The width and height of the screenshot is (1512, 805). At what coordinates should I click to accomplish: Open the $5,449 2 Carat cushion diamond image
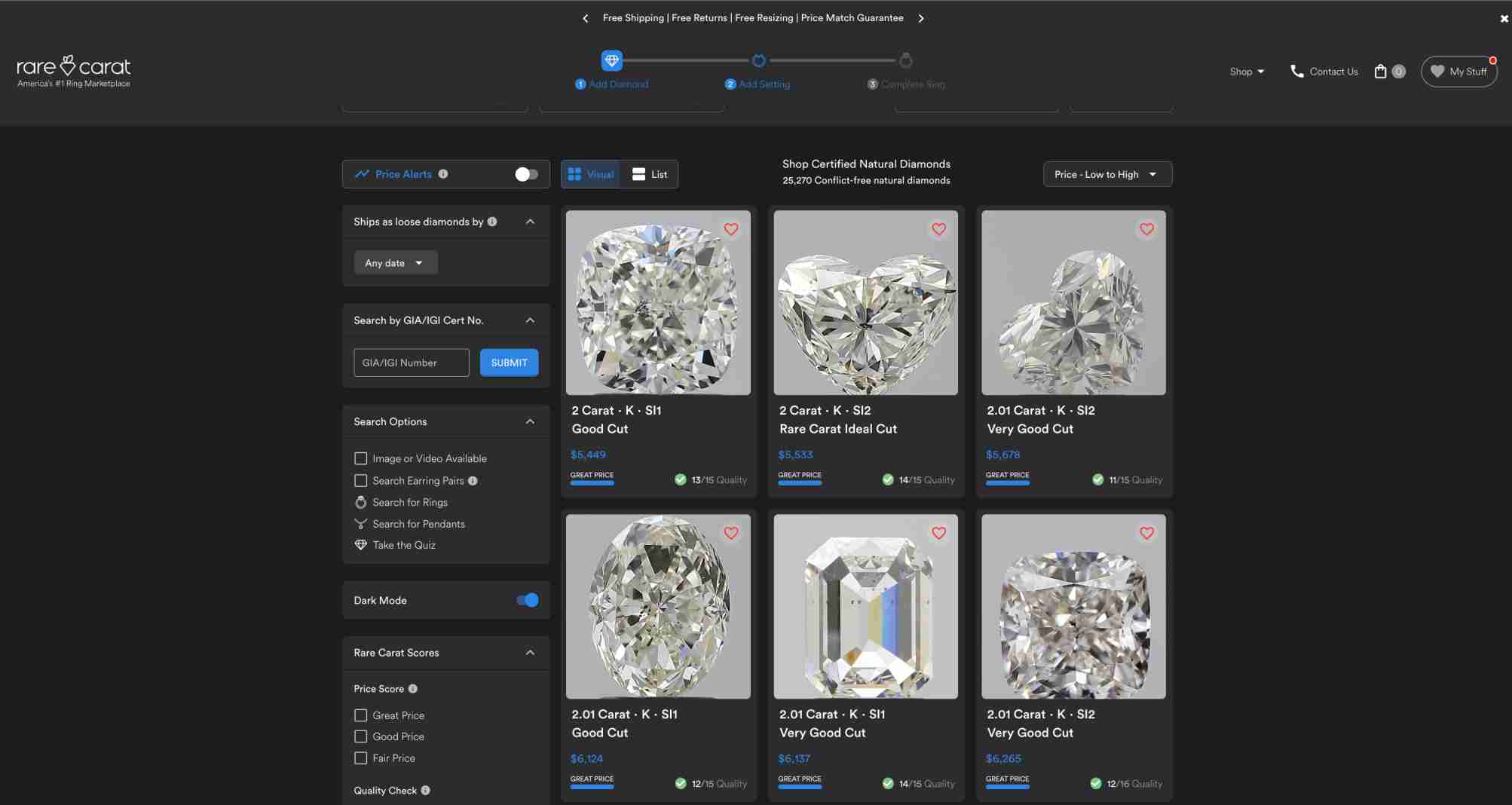coord(658,302)
